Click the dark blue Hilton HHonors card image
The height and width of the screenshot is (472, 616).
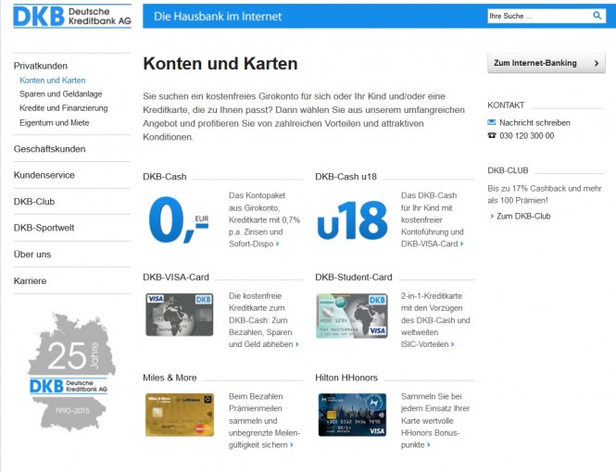[352, 416]
